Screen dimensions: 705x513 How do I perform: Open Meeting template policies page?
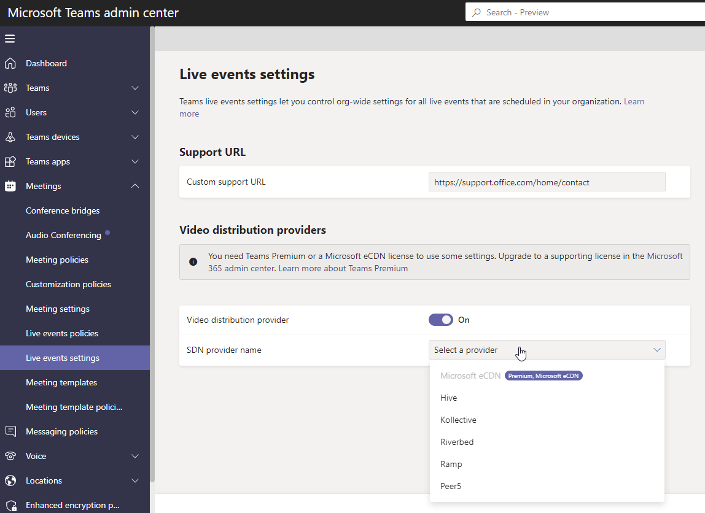point(75,407)
